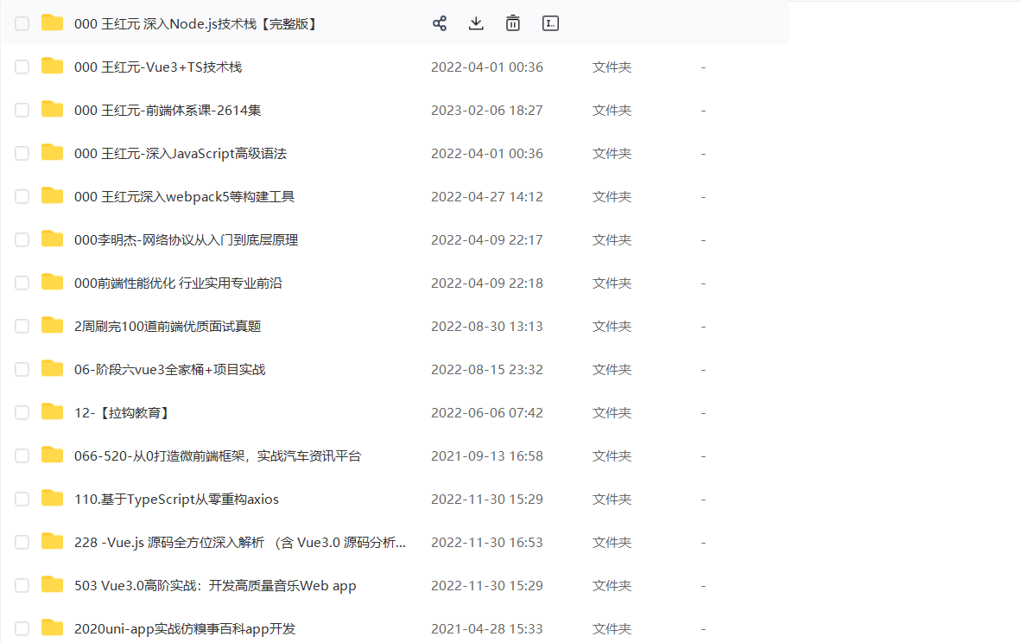Click folder icon of 000 王红元 深入Node.js技术栈
1021x643 pixels.
coord(52,23)
